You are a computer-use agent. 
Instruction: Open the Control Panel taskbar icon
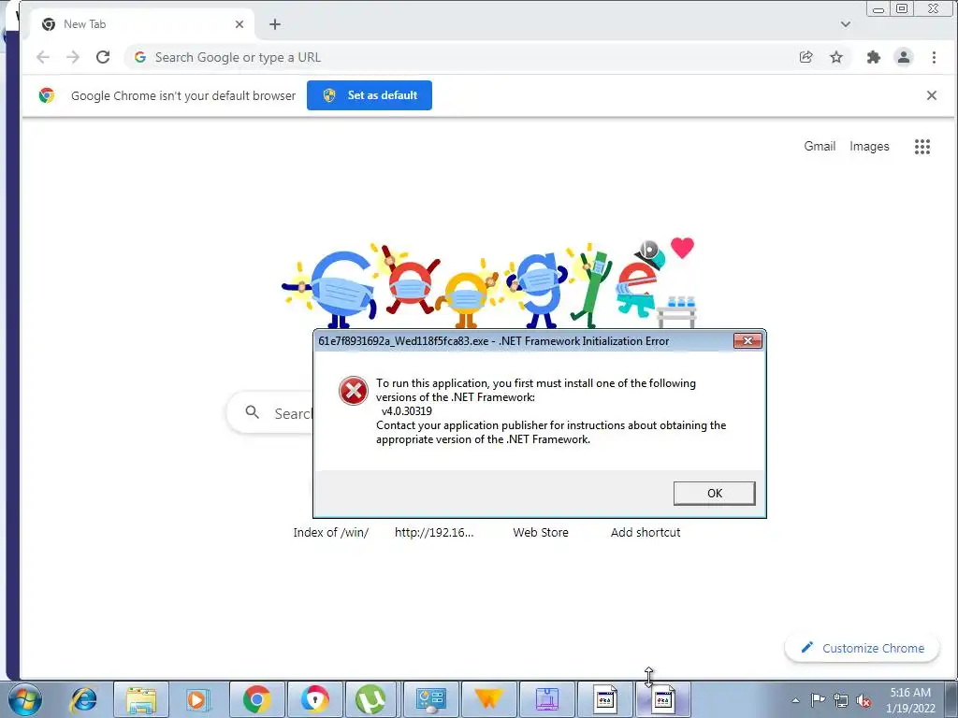click(x=430, y=699)
